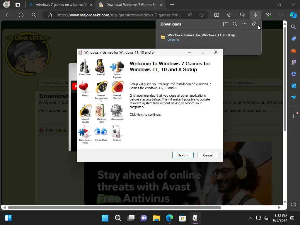Click the page vertical scrollbar
300x225 pixels.
tap(285, 79)
